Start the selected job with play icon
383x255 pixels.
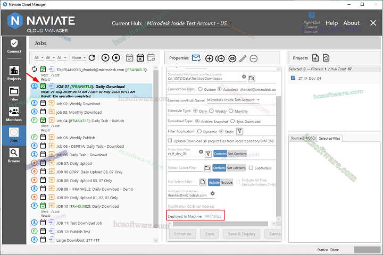pos(105,57)
